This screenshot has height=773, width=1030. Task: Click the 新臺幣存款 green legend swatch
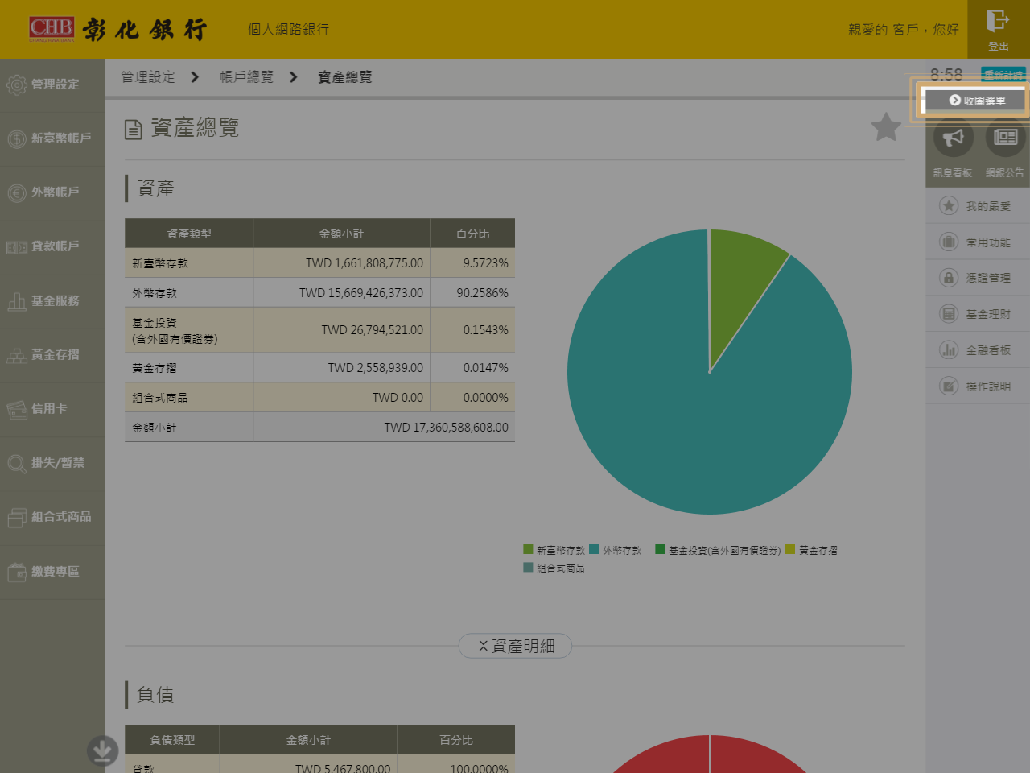(x=528, y=550)
